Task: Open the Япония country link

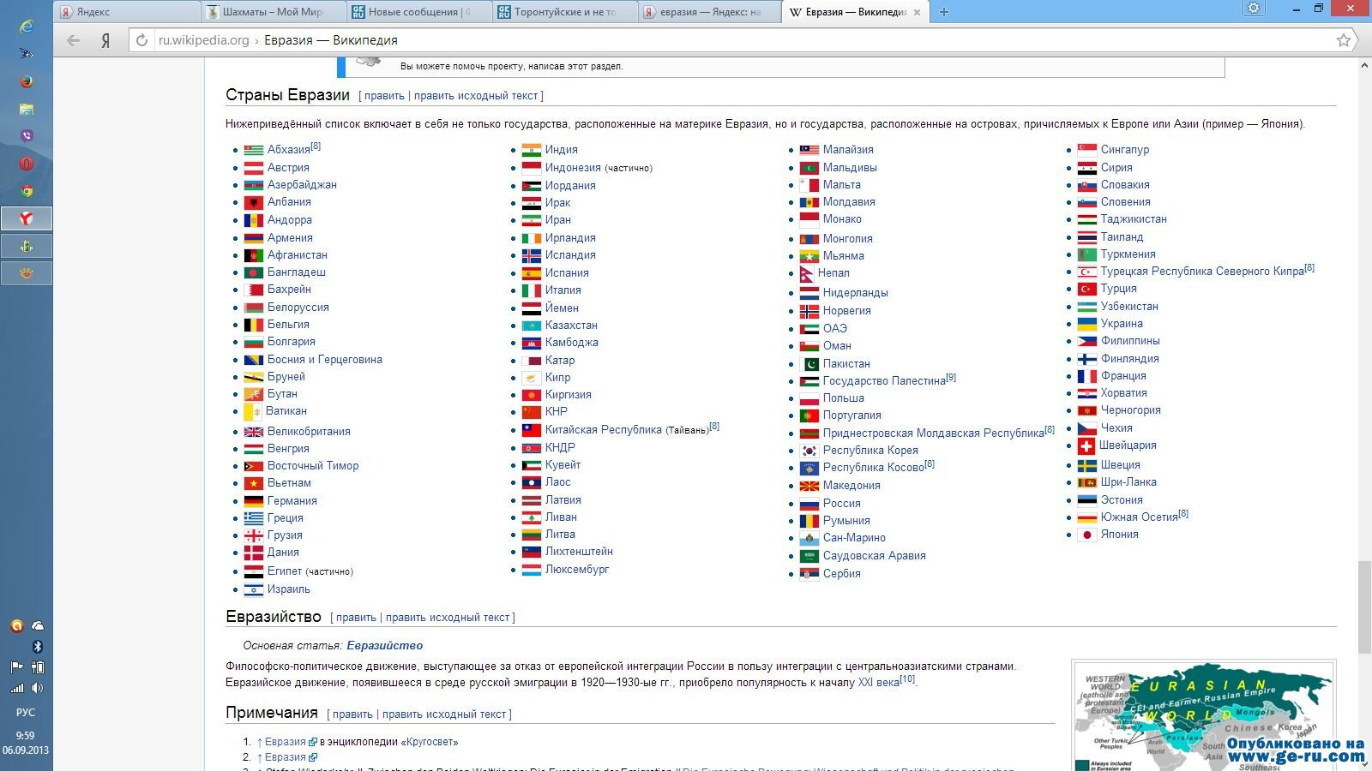Action: (x=1119, y=535)
